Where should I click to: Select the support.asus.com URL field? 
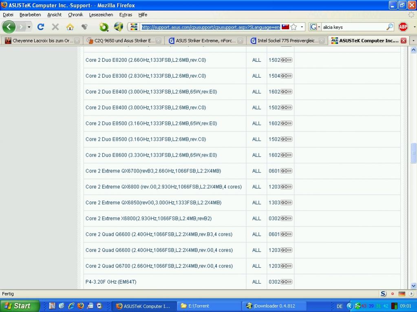211,27
